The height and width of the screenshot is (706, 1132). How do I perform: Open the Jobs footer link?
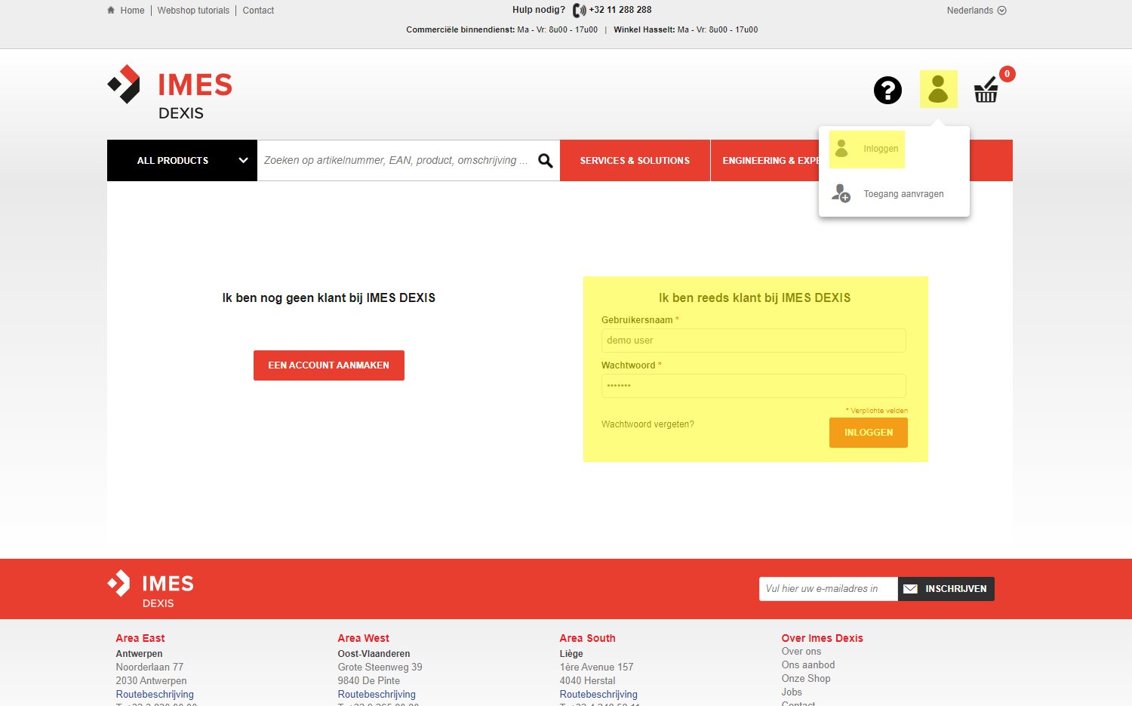[x=792, y=692]
